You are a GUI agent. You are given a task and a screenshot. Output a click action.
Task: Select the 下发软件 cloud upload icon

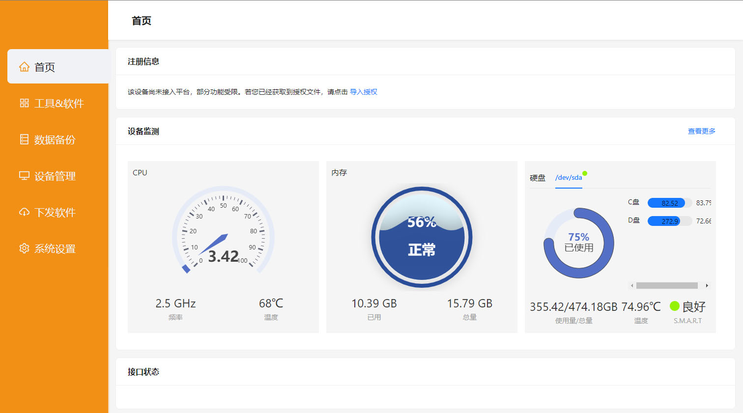pos(24,212)
